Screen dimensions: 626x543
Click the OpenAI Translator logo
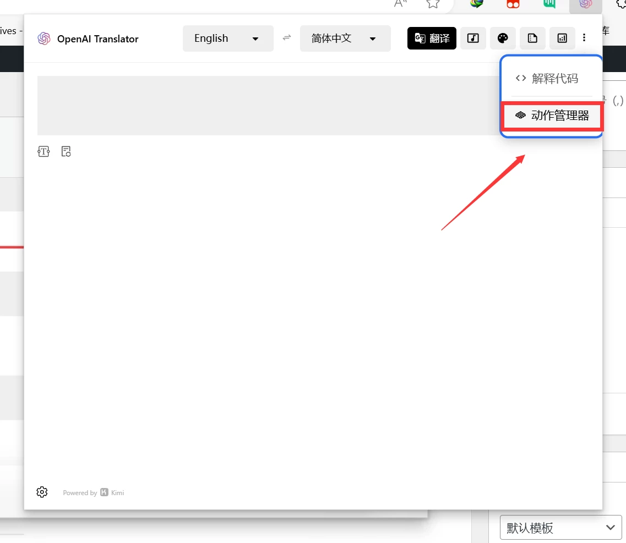[x=44, y=39]
